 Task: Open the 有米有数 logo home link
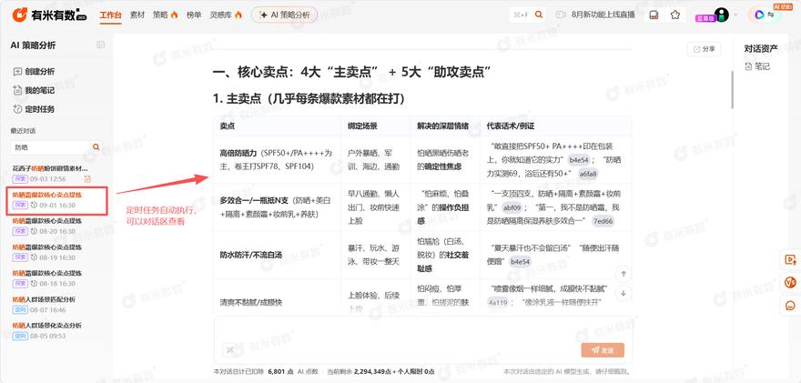pos(49,15)
